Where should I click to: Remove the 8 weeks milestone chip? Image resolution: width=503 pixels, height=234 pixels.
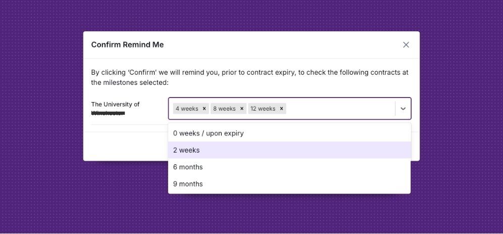242,109
